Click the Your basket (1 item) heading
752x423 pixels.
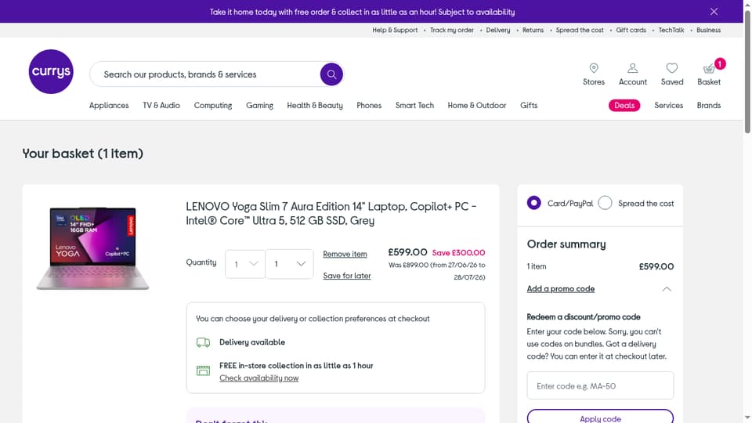coord(82,154)
